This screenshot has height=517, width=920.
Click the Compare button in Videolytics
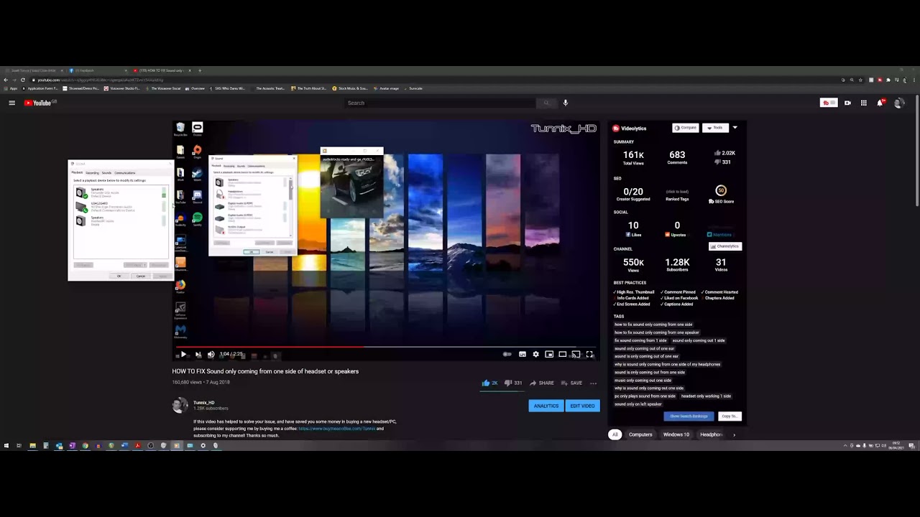685,128
